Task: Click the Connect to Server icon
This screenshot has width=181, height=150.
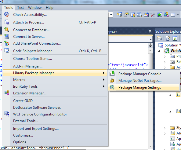Action: [x=7, y=36]
